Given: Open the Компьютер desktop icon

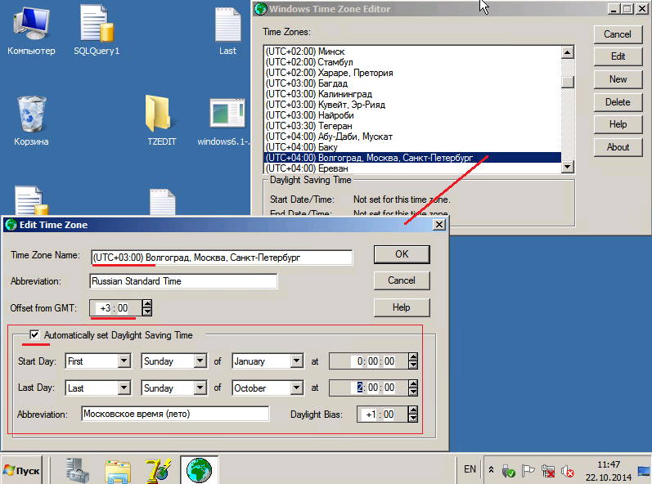Looking at the screenshot, I should pyautogui.click(x=31, y=31).
